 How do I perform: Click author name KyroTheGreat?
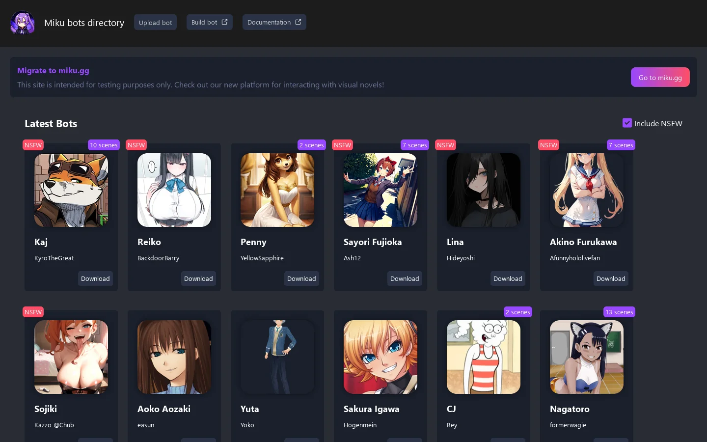pyautogui.click(x=54, y=258)
